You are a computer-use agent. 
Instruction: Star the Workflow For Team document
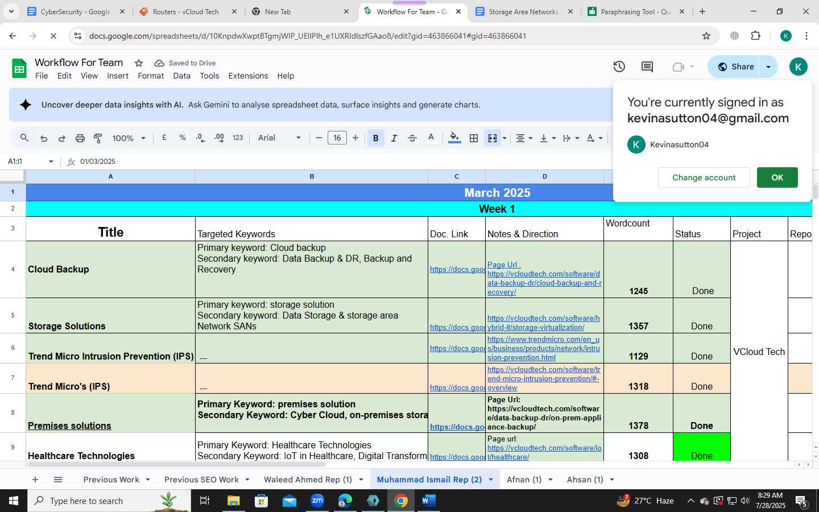click(139, 63)
